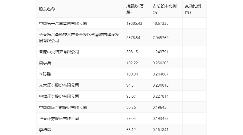Select 中国国际金融股份有限公司 shareholder name
This screenshot has height=135, width=243.
[63, 107]
